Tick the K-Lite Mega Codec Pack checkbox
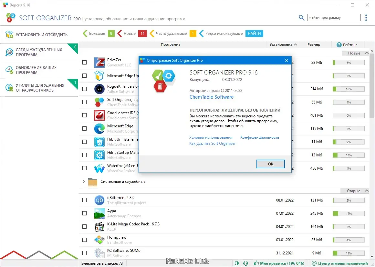The image size is (375, 267). (x=84, y=226)
